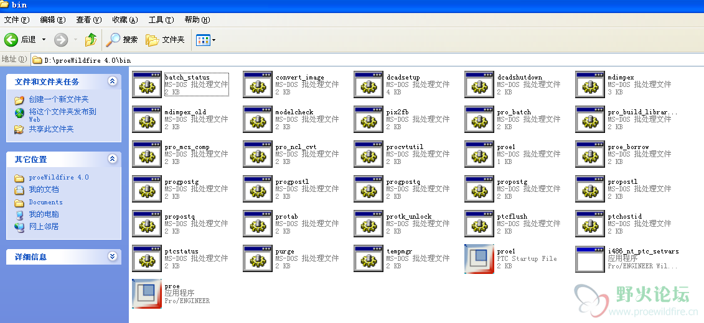Select the 1 KB proe1 batch file icon
This screenshot has height=323, width=704.
tap(479, 154)
